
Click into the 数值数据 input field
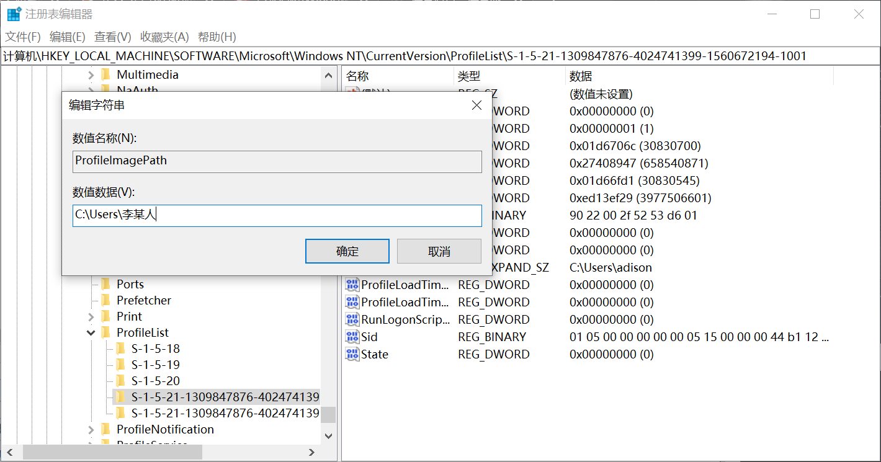point(277,216)
